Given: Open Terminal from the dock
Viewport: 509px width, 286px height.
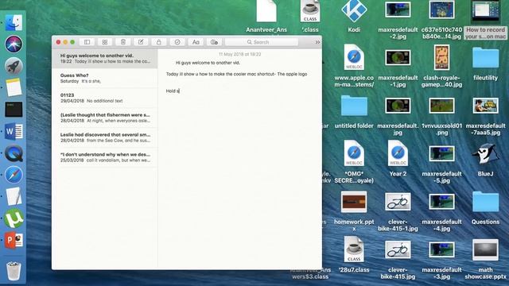Looking at the screenshot, I should [x=14, y=110].
